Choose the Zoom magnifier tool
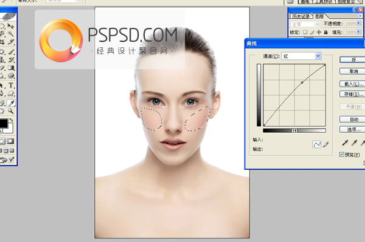 [11, 111]
